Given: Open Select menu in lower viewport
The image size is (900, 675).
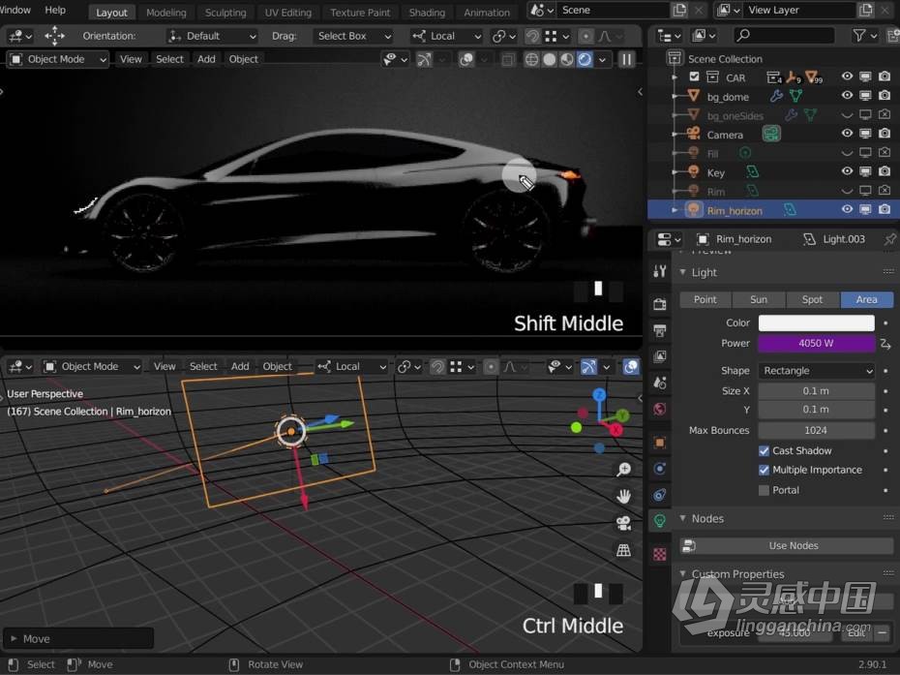Looking at the screenshot, I should (x=203, y=366).
